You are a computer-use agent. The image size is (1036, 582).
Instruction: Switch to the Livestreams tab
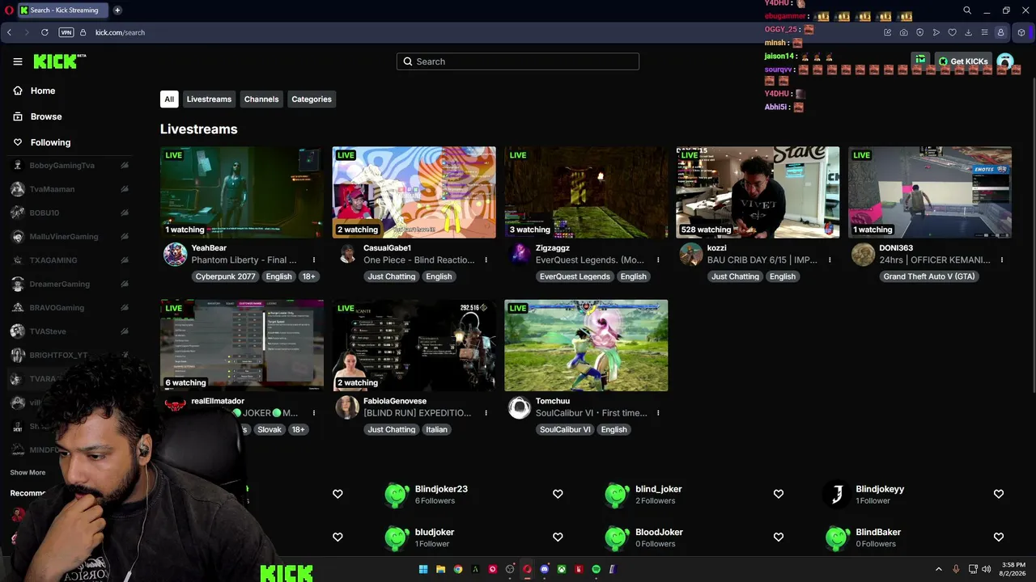[209, 99]
